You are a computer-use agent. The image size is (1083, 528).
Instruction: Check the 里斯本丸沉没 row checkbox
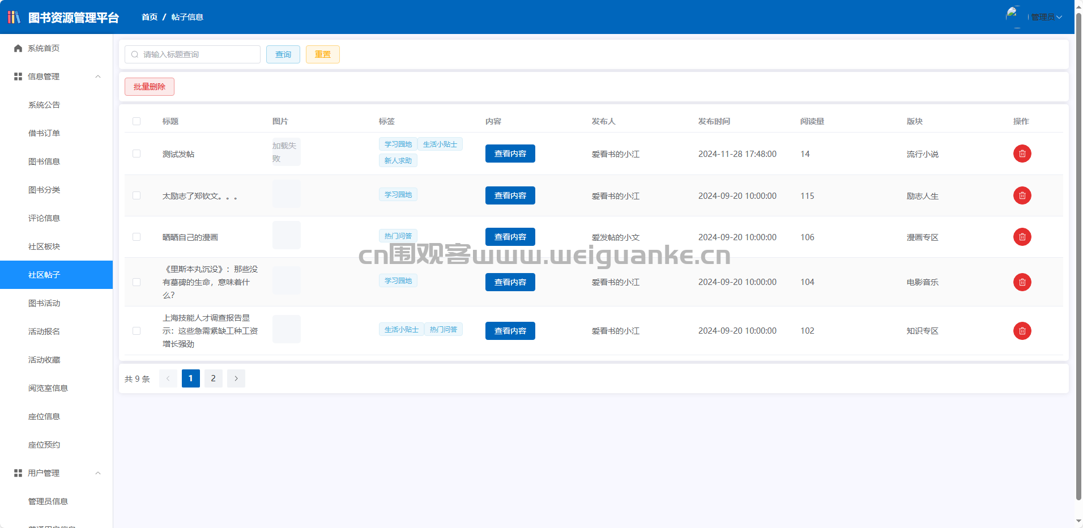click(137, 282)
